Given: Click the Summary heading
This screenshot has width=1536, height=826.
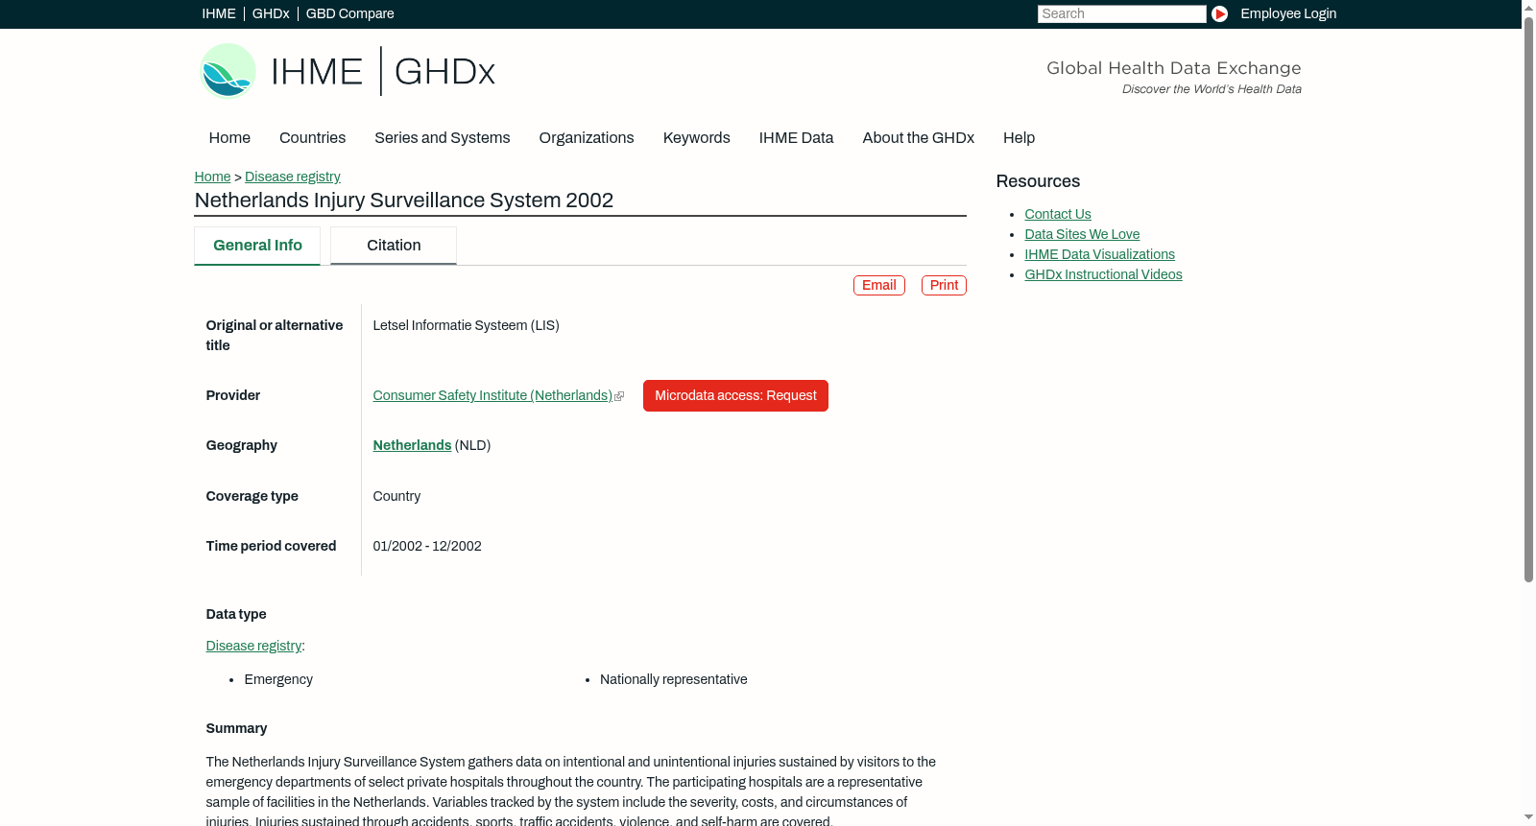Looking at the screenshot, I should tap(236, 728).
